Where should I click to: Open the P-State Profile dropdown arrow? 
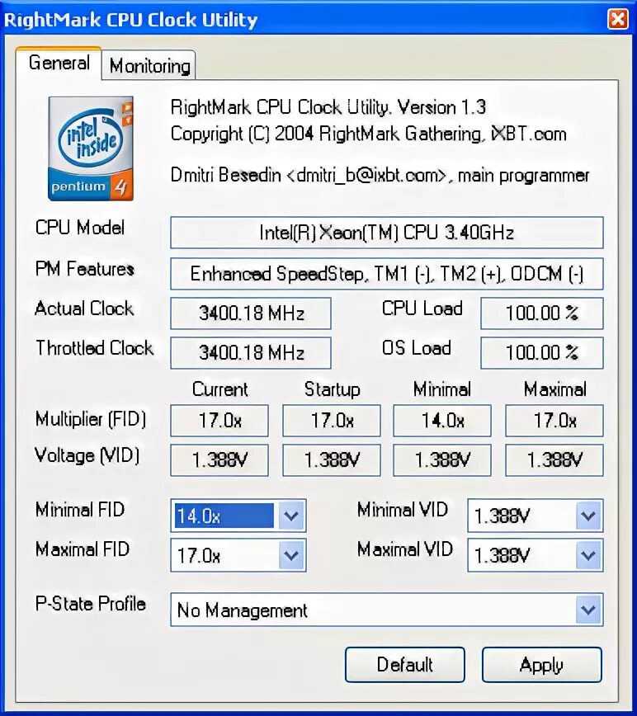click(x=588, y=610)
